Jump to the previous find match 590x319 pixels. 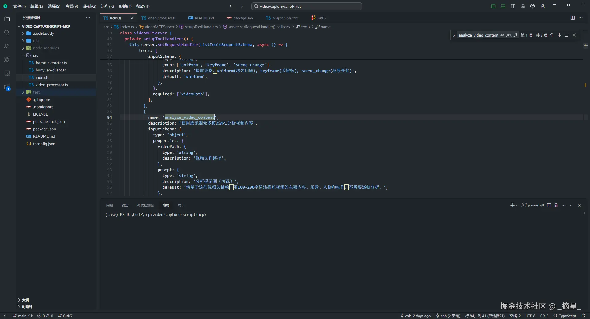click(x=552, y=35)
